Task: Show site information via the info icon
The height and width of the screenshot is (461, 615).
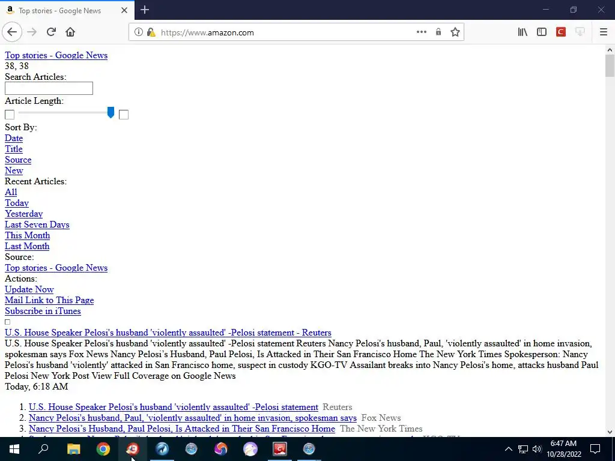Action: click(138, 32)
